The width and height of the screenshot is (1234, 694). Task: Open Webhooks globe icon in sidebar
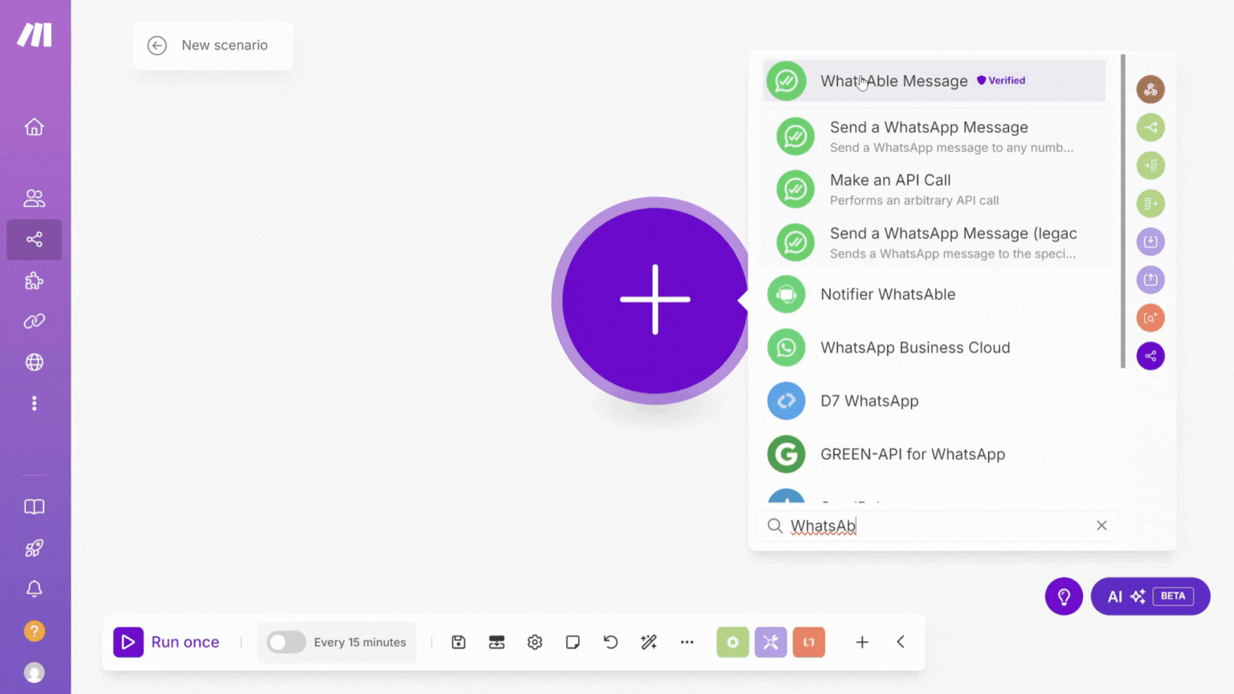[34, 362]
